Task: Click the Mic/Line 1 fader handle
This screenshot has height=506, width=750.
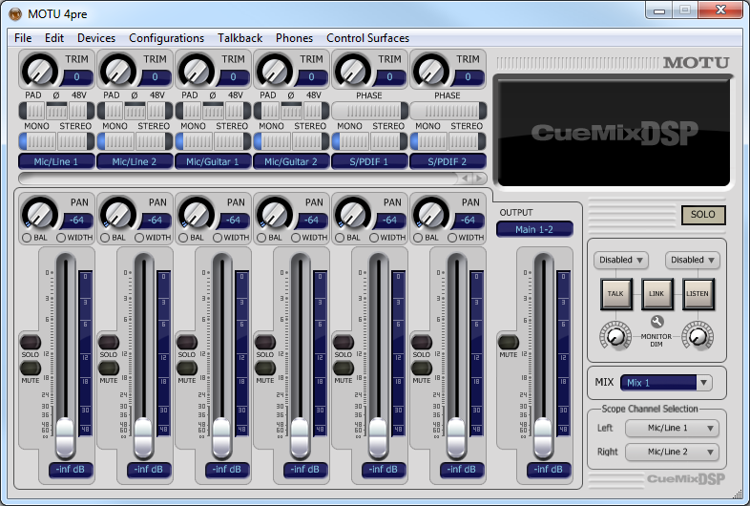Action: (66, 437)
